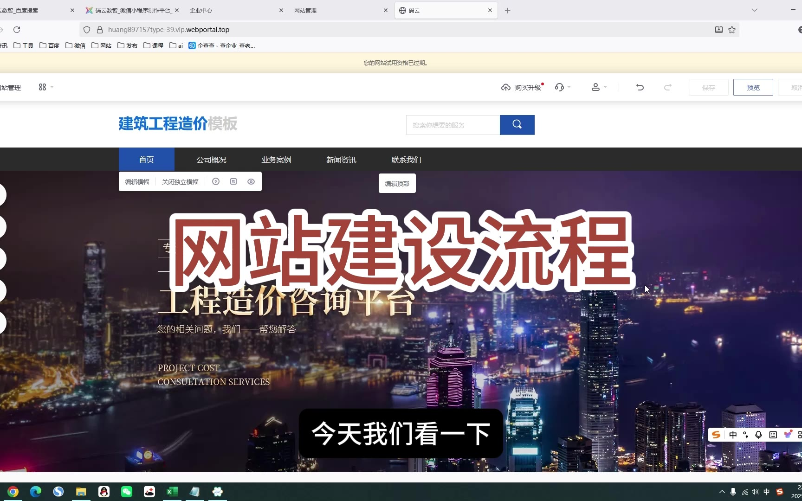Open Microsoft Edge from the taskbar
This screenshot has width=802, height=501.
pos(36,492)
